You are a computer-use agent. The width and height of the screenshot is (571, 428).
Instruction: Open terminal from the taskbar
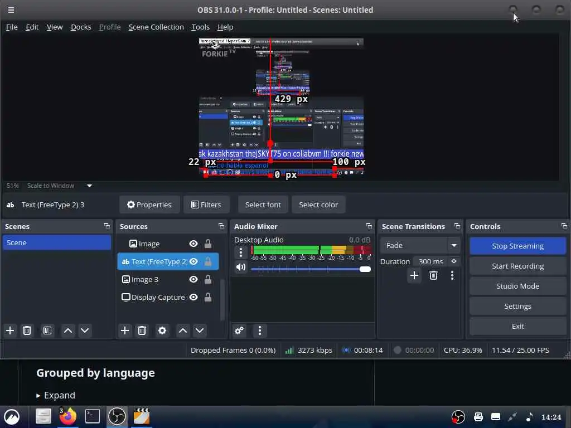point(93,416)
